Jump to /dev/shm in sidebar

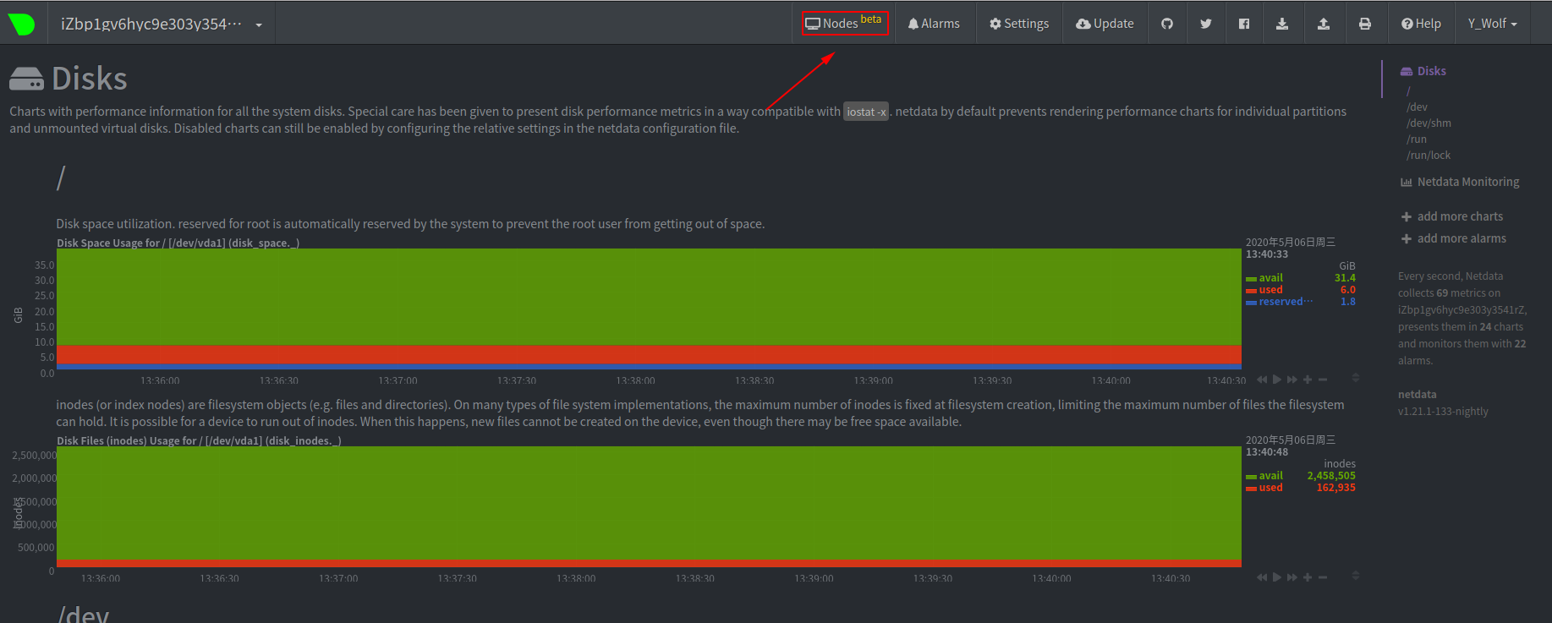coord(1429,123)
